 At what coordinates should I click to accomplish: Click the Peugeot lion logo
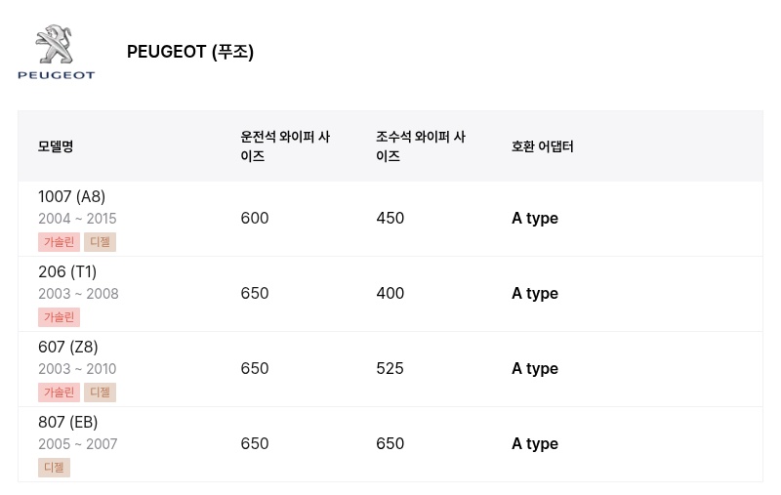click(x=56, y=52)
